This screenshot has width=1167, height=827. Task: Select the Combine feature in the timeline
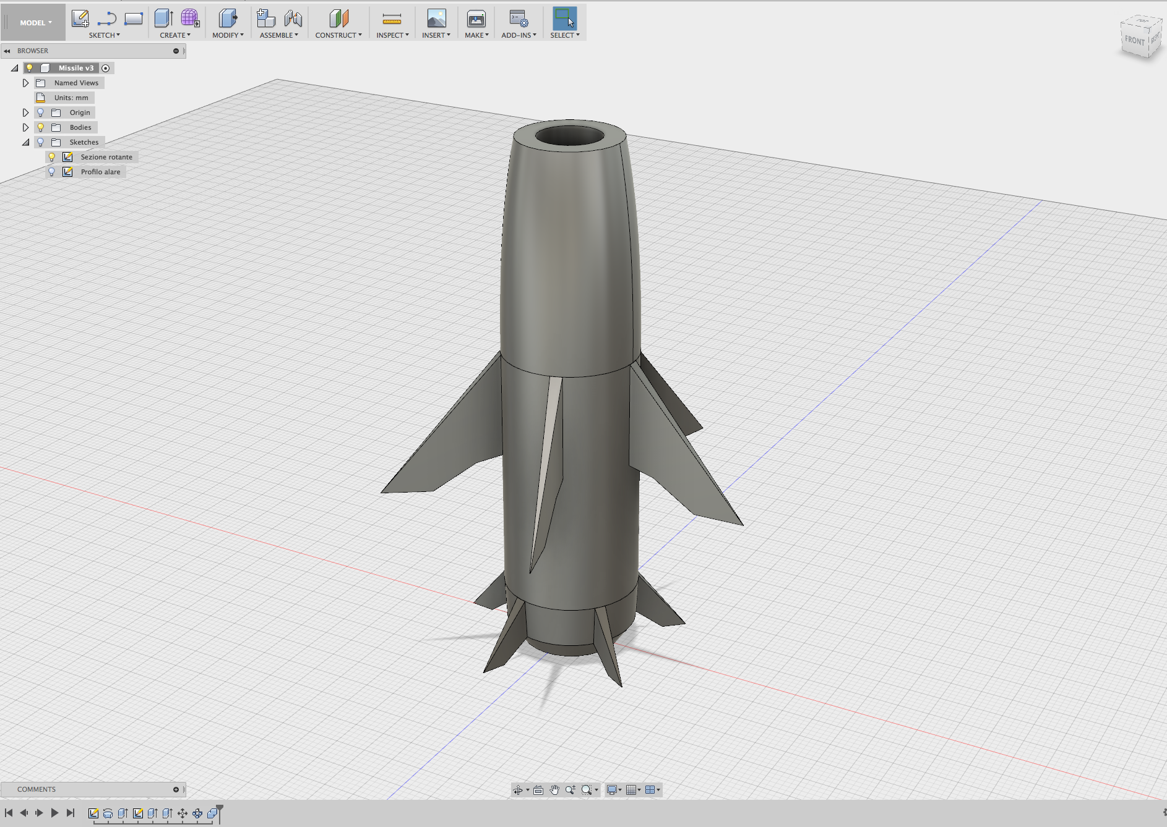tap(212, 813)
